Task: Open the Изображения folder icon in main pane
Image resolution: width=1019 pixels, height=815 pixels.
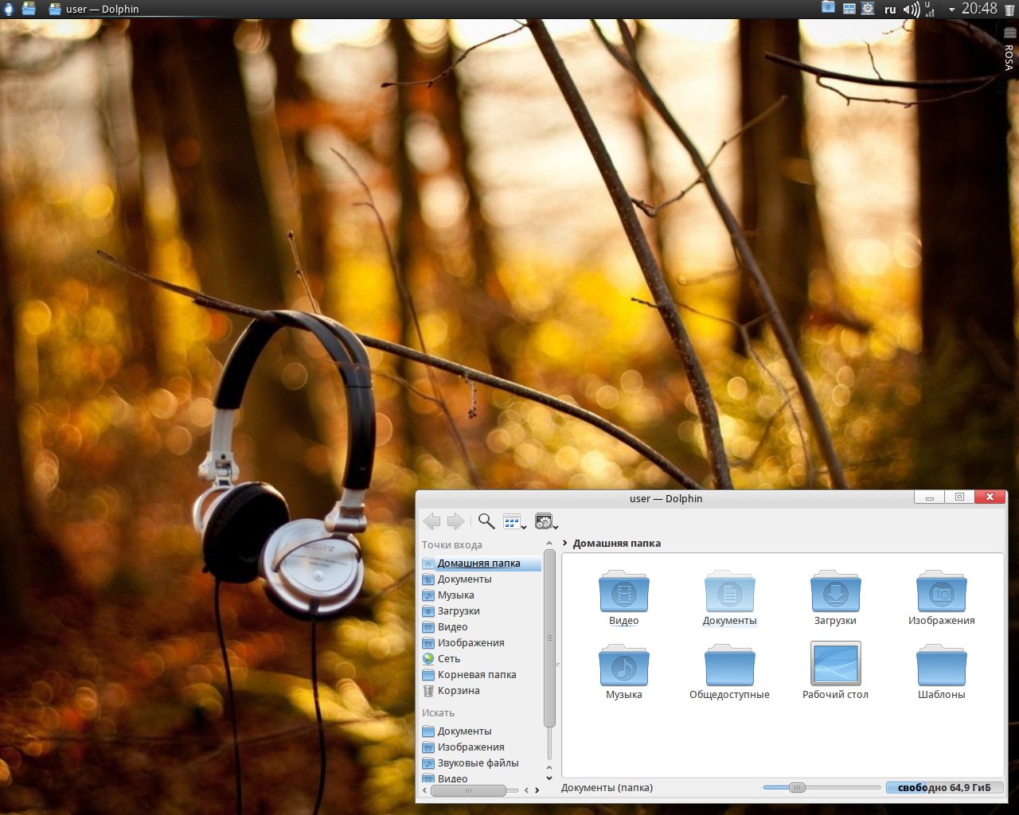Action: coord(941,593)
